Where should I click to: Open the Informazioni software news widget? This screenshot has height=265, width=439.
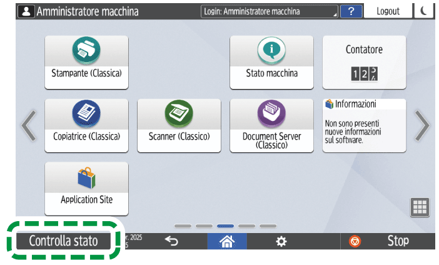(x=364, y=125)
